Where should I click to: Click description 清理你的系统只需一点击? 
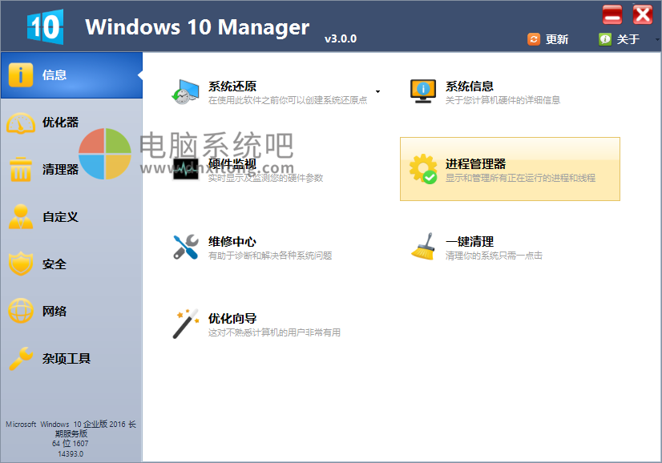coord(494,256)
